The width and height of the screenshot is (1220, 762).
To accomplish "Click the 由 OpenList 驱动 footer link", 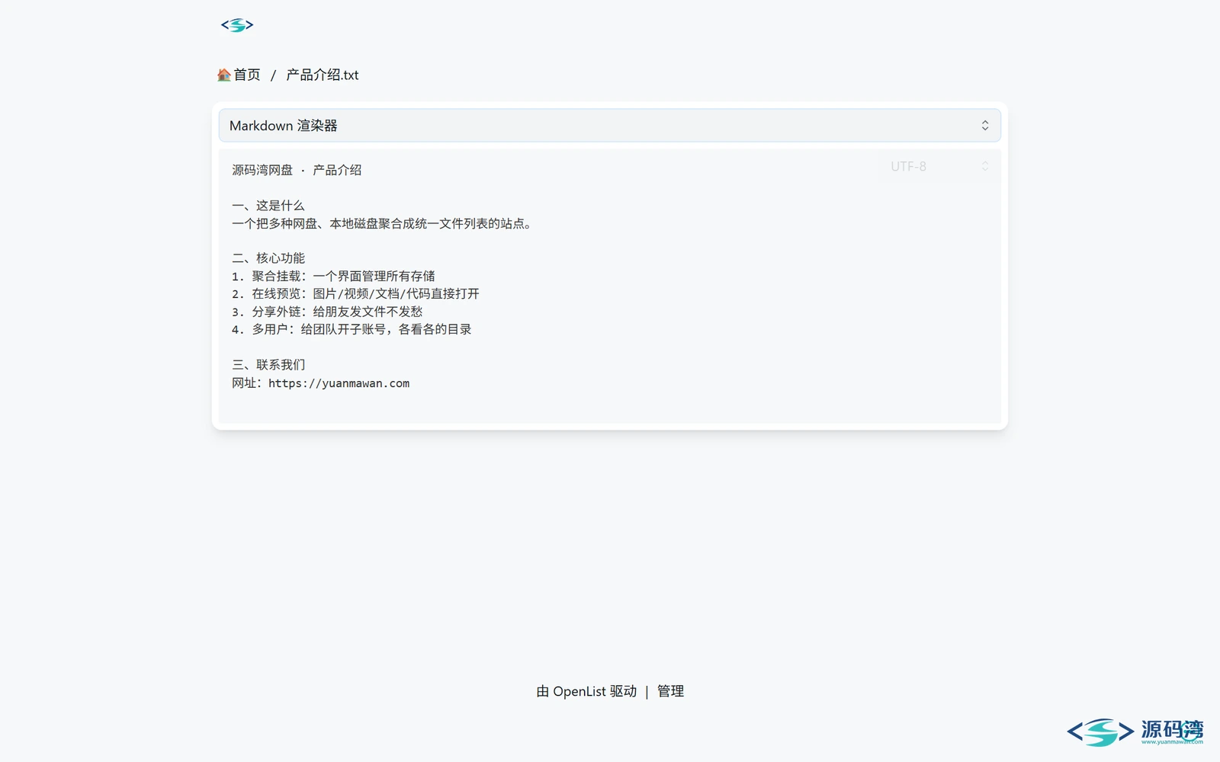I will 586,691.
